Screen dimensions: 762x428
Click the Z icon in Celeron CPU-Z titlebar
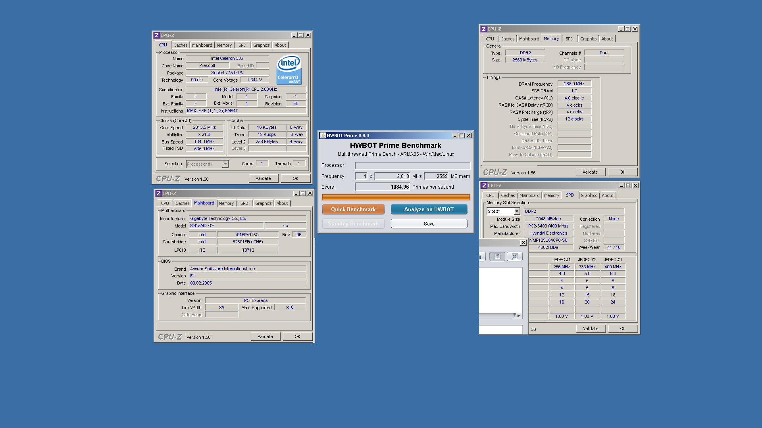(157, 35)
